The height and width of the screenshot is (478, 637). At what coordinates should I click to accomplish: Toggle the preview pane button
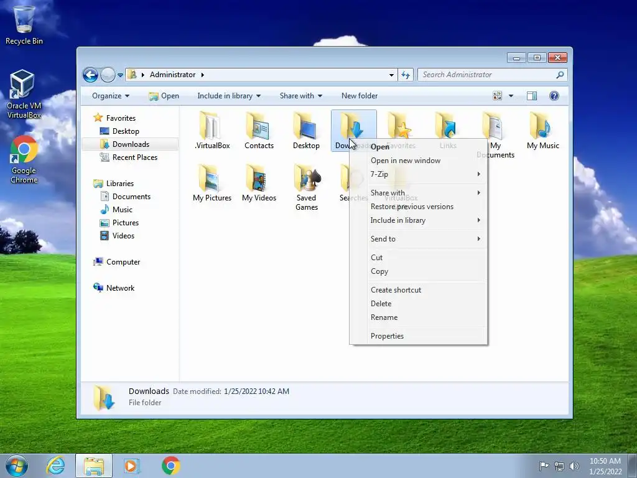click(x=531, y=96)
